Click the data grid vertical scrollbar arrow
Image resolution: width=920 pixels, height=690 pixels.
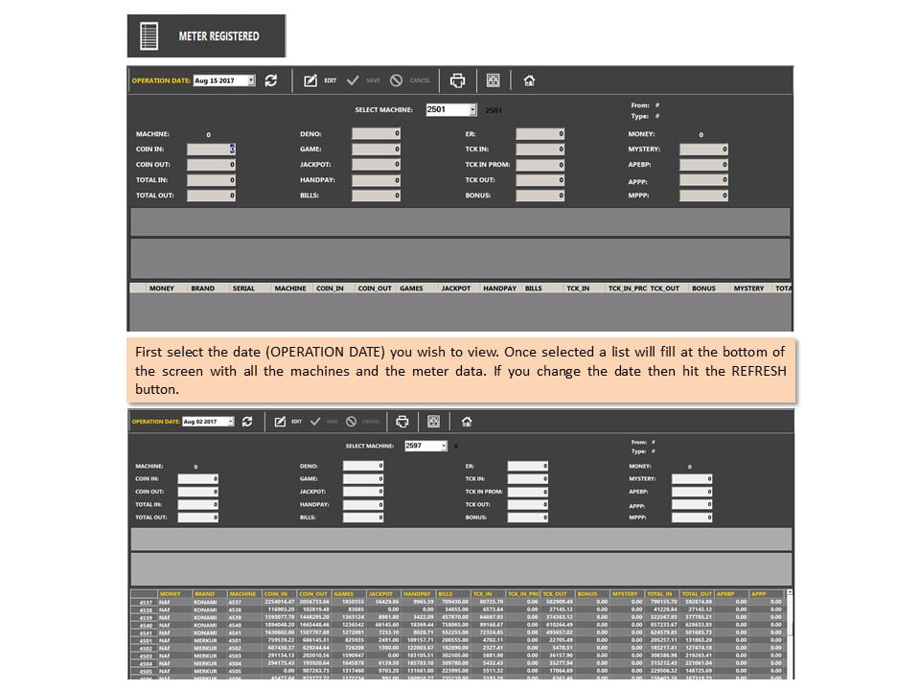coord(789,592)
